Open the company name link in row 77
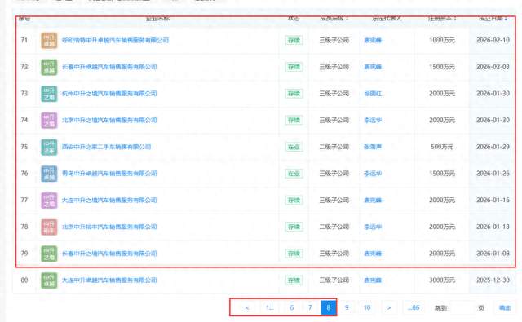Screen dimensions: 522x322 [x=109, y=200]
